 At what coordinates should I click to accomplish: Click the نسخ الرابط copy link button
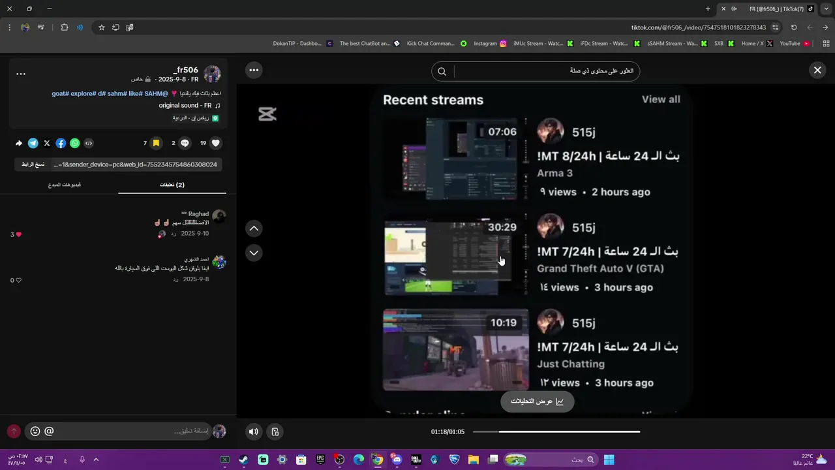[x=33, y=164]
